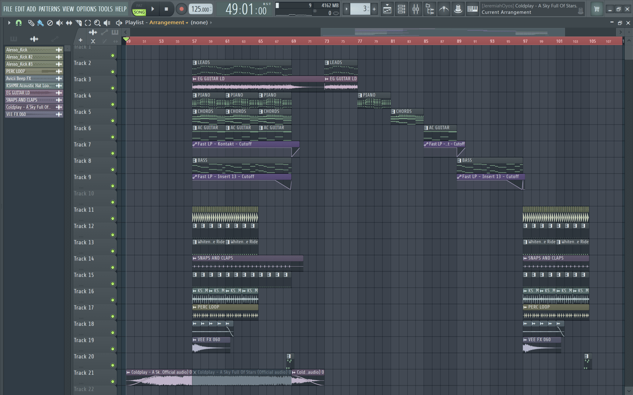Toggle Pattern mode
This screenshot has width=633, height=395.
[x=139, y=6]
